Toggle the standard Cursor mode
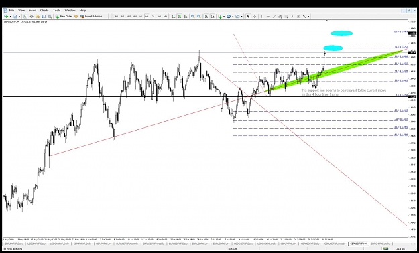 pos(248,17)
